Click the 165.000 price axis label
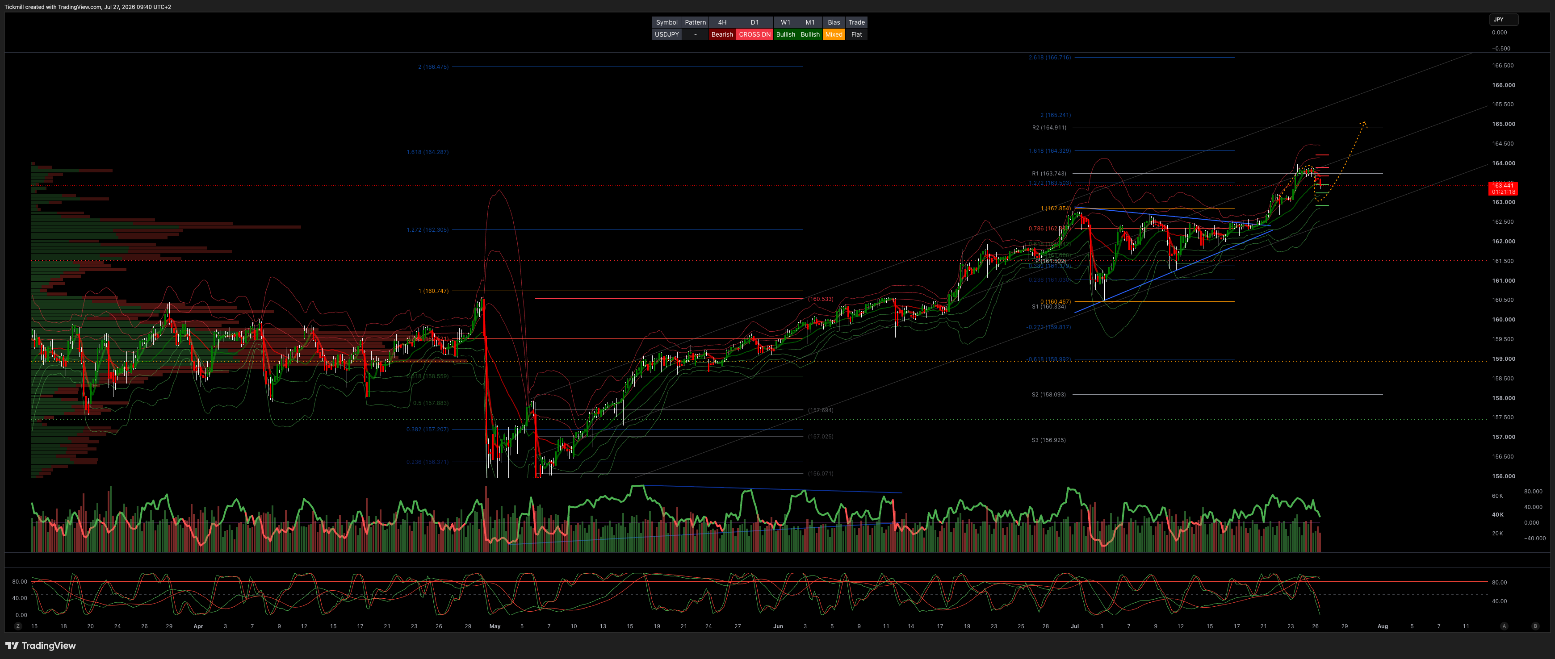This screenshot has height=659, width=1555. [1503, 124]
